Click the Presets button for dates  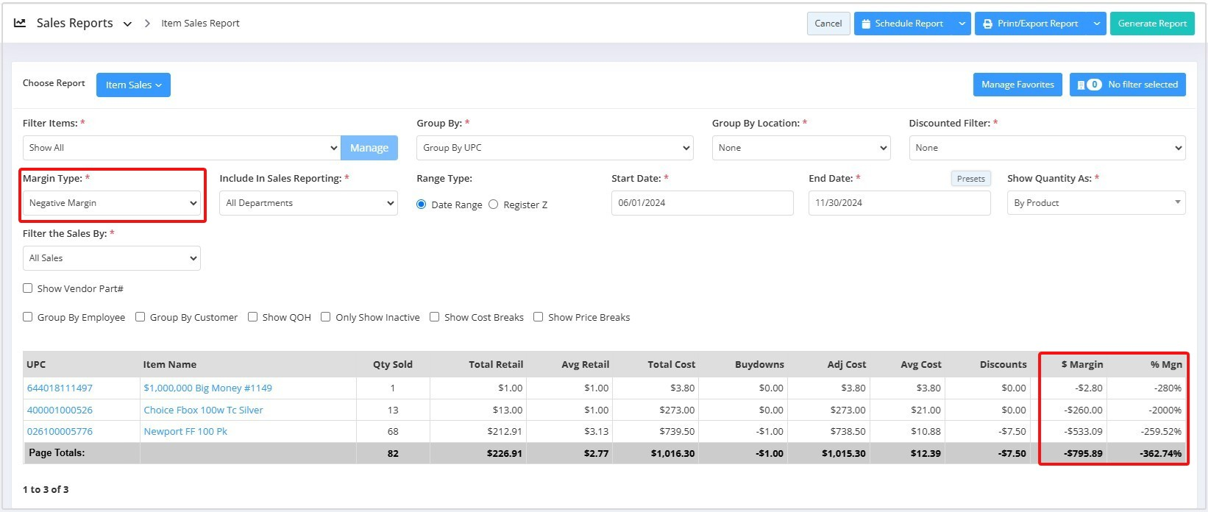(x=970, y=179)
